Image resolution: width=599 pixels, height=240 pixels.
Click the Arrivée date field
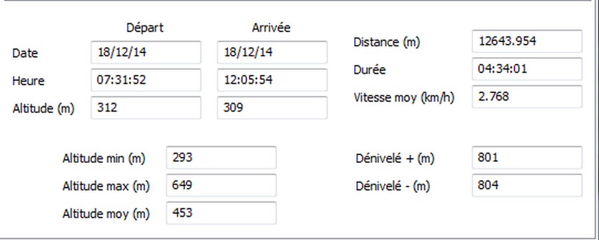tap(272, 53)
